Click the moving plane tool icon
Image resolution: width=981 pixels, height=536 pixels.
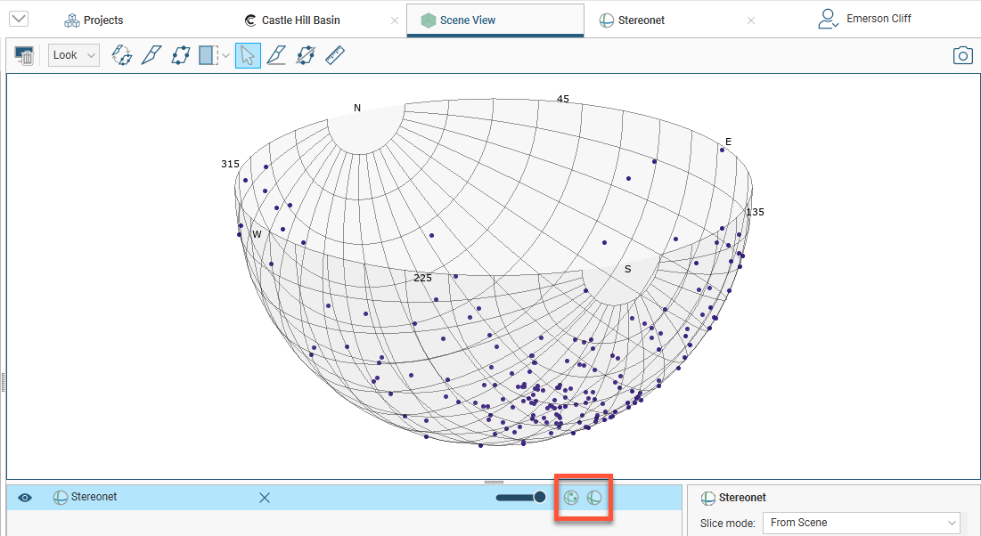tap(181, 55)
